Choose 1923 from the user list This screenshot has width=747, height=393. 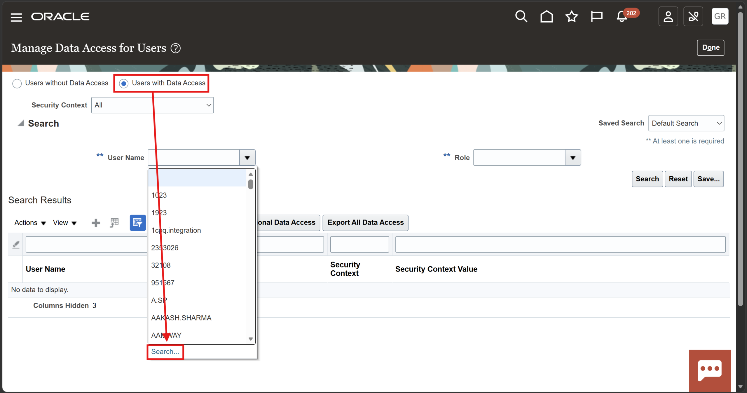pyautogui.click(x=197, y=213)
